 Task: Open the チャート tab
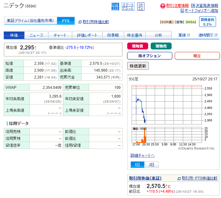(60, 35)
